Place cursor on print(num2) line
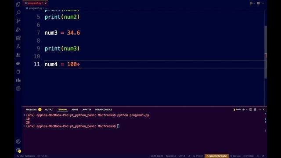This screenshot has height=158, width=281. click(x=62, y=17)
